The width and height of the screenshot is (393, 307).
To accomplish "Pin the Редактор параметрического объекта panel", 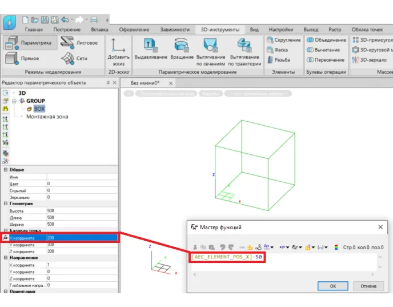I will [108, 82].
